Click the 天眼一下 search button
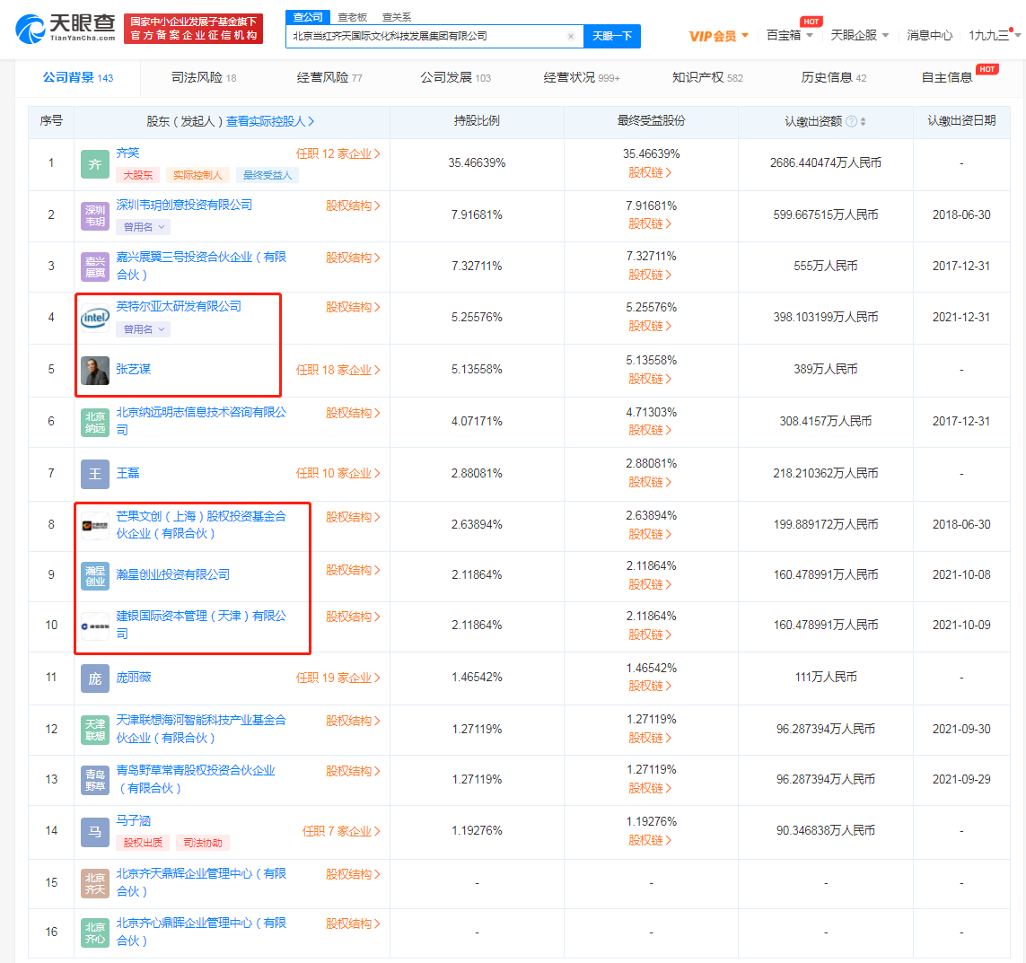Viewport: 1026px width, 963px height. click(x=612, y=36)
